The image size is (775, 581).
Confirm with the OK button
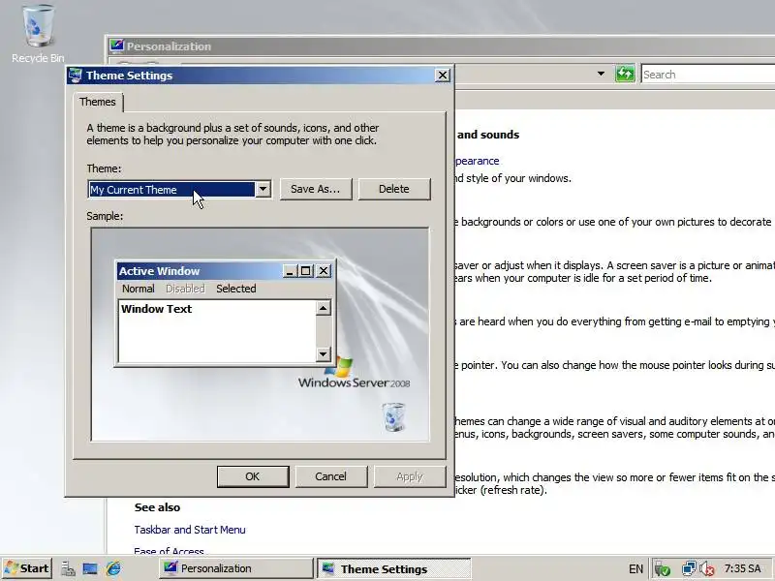coord(253,476)
